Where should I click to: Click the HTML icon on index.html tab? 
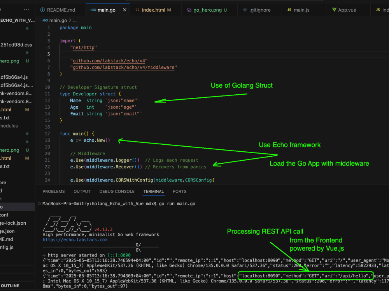click(x=137, y=10)
